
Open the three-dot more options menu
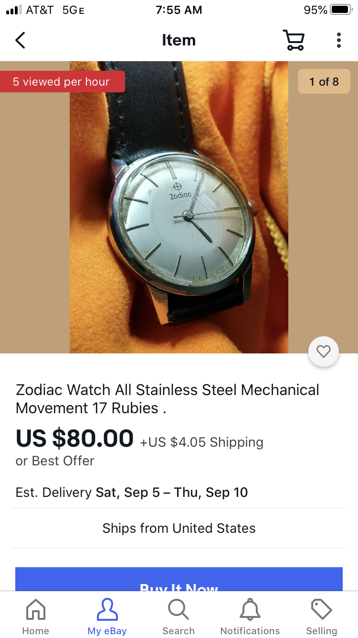coord(338,40)
